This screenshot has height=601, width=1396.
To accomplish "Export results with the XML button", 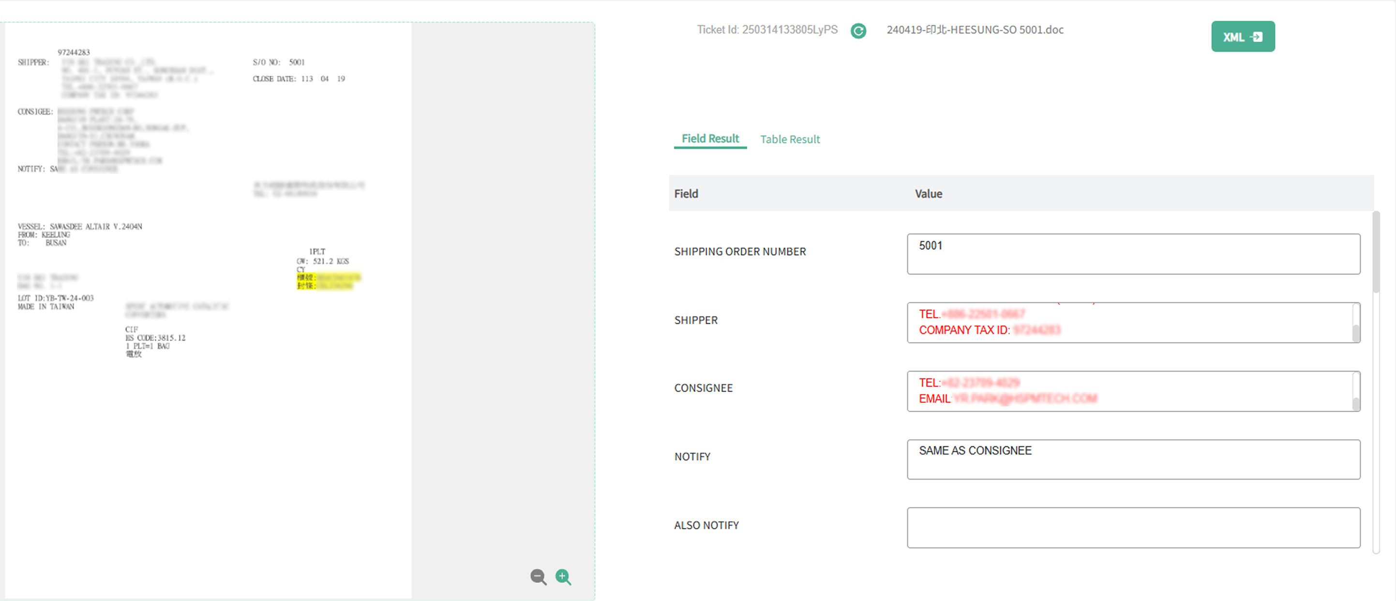I will 1242,37.
